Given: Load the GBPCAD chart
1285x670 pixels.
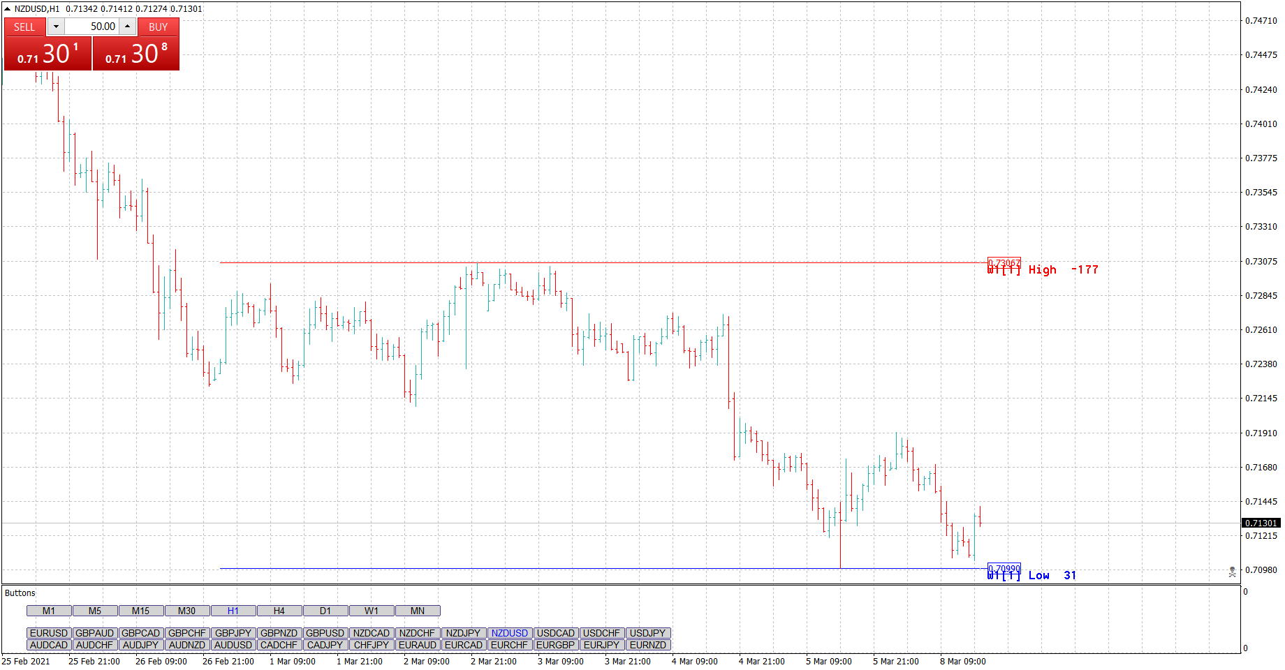Looking at the screenshot, I should tap(141, 633).
